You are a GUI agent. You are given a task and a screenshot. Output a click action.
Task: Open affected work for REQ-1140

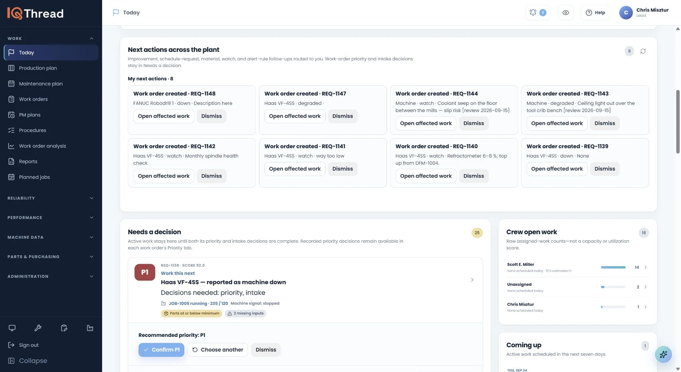coord(426,176)
